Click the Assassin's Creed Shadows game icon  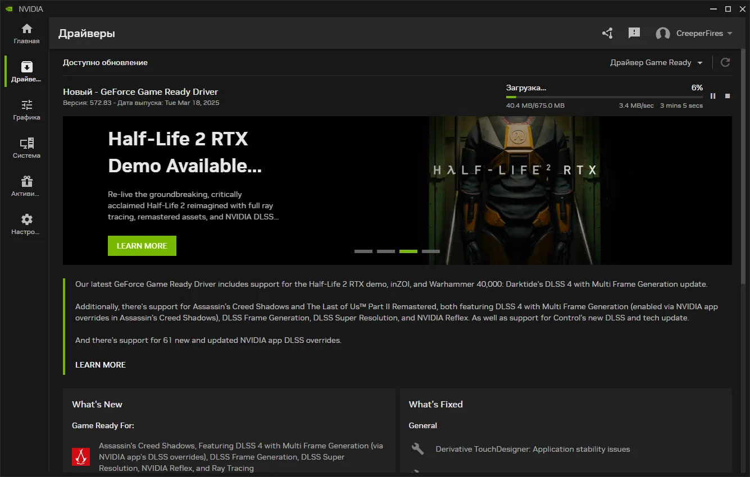coord(81,457)
